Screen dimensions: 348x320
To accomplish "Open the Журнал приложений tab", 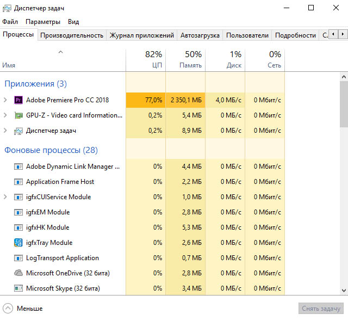I will click(x=141, y=35).
